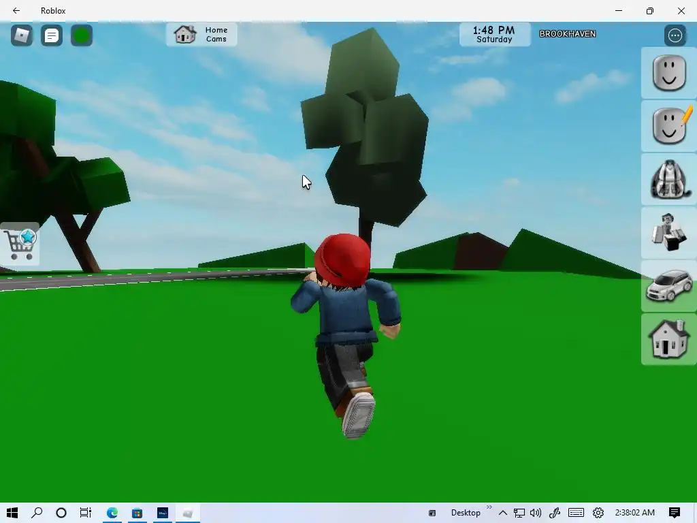
Task: Click the 1:48 PM Saturday clock panel
Action: pyautogui.click(x=495, y=34)
